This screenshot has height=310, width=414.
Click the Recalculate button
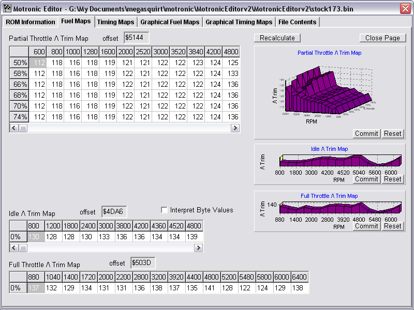[277, 38]
